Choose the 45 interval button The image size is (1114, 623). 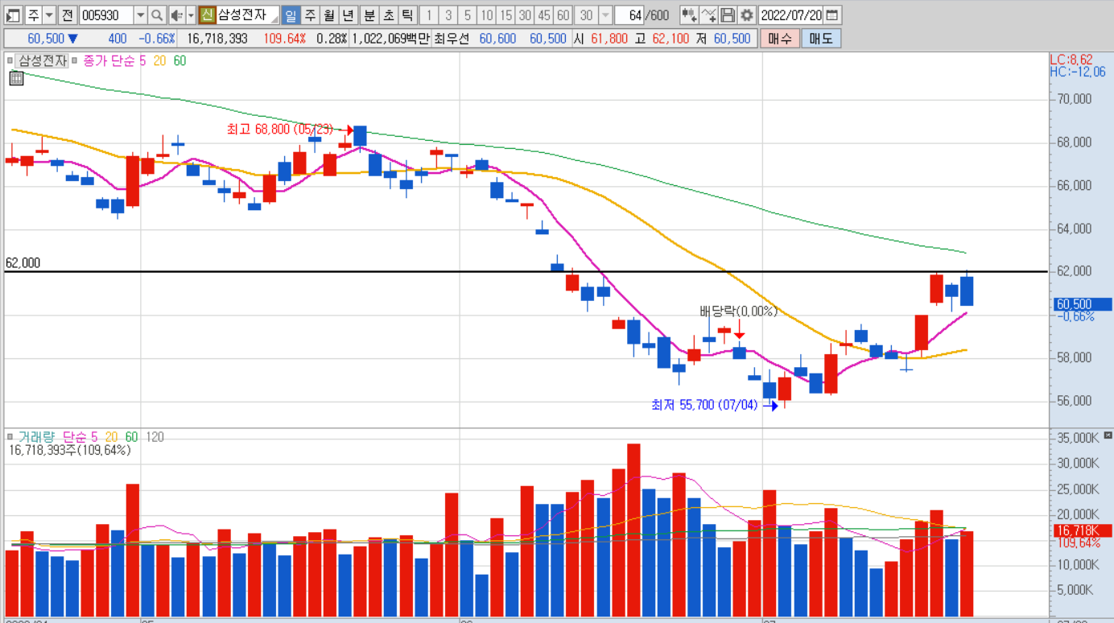544,15
